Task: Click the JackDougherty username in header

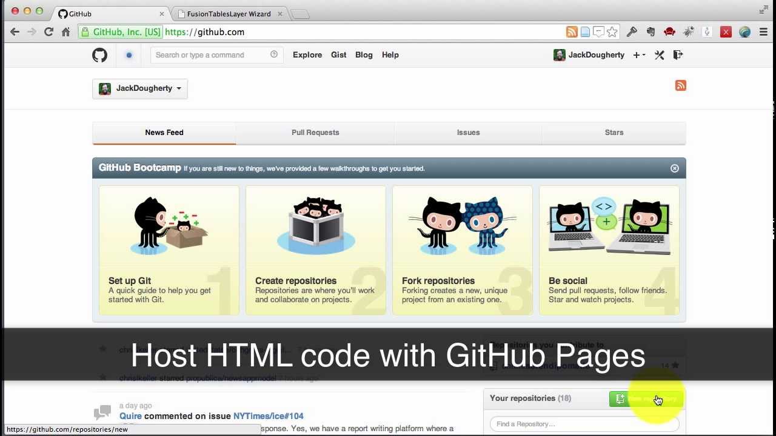Action: click(x=597, y=55)
